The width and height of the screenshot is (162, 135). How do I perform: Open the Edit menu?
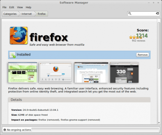(x=12, y=7)
